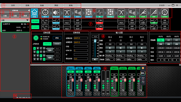This screenshot has height=102, width=181.
Task: Toggle phase polarity for IN D
Action: (142, 52)
